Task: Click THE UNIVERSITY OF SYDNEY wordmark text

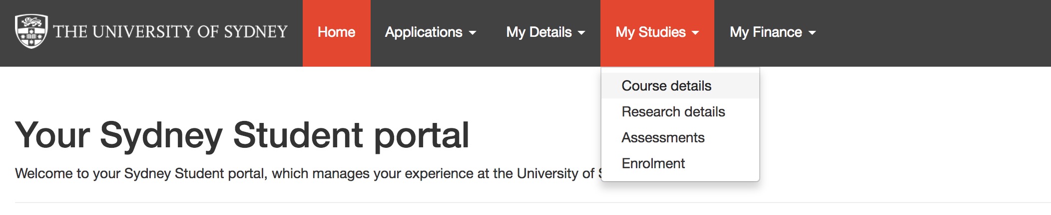Action: (170, 32)
